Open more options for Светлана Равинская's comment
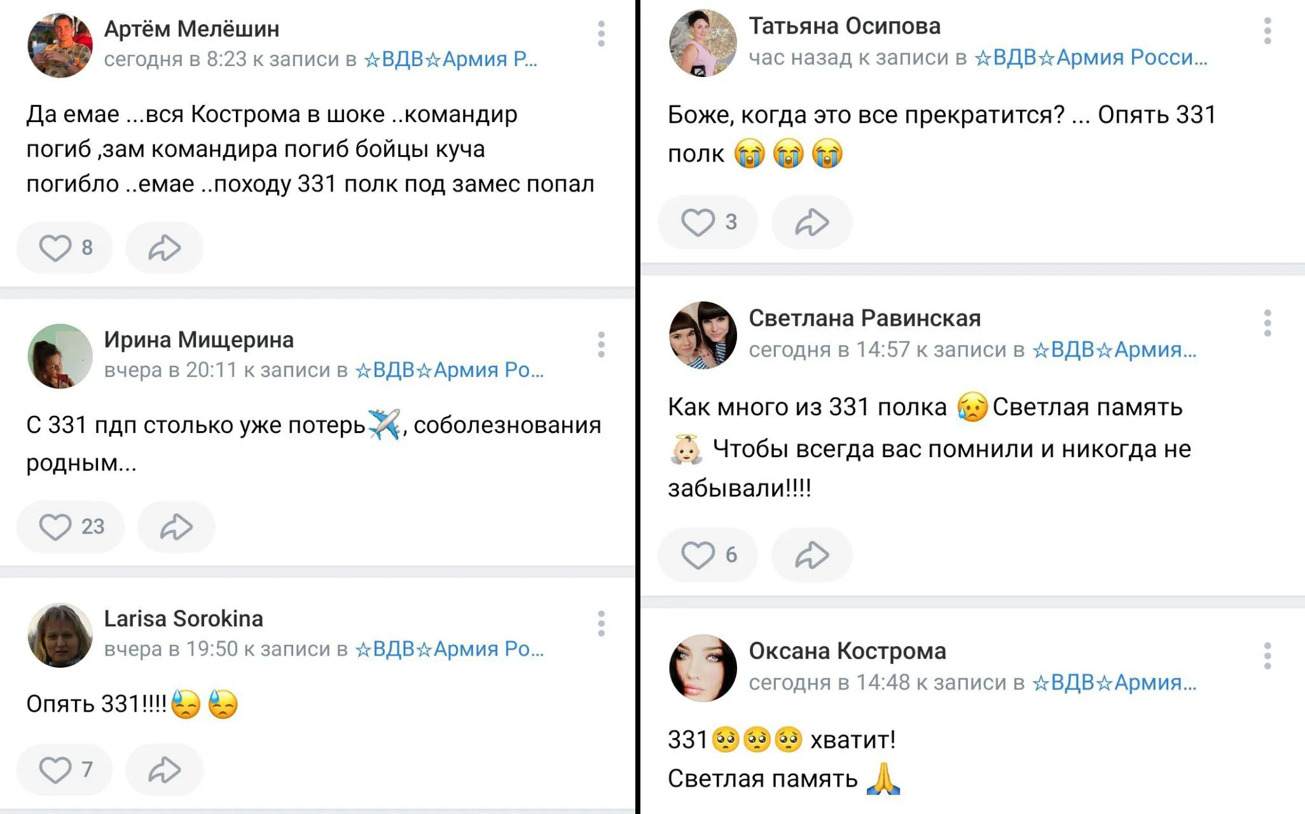Screen dimensions: 1305x814 [1267, 323]
